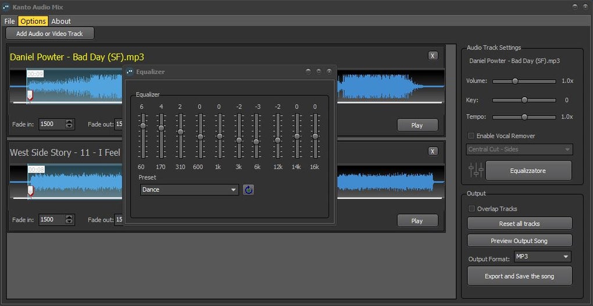Click the Key slider handle
593x306 pixels.
click(524, 100)
